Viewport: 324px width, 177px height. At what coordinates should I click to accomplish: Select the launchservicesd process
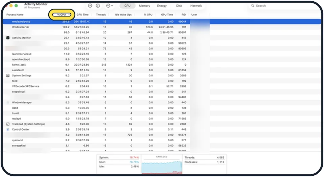point(162,54)
